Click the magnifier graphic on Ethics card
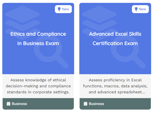 pyautogui.click(x=51, y=52)
